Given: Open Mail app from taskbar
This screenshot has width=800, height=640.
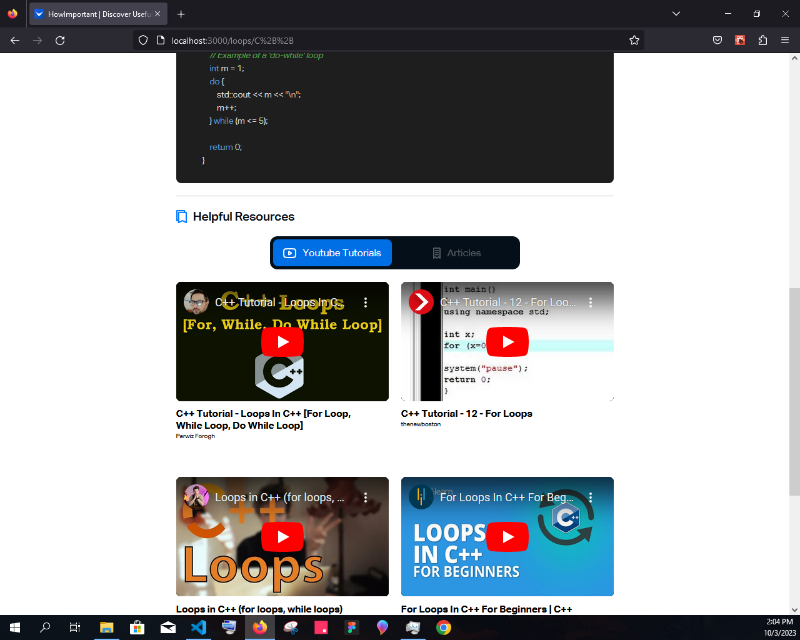Looking at the screenshot, I should 168,627.
